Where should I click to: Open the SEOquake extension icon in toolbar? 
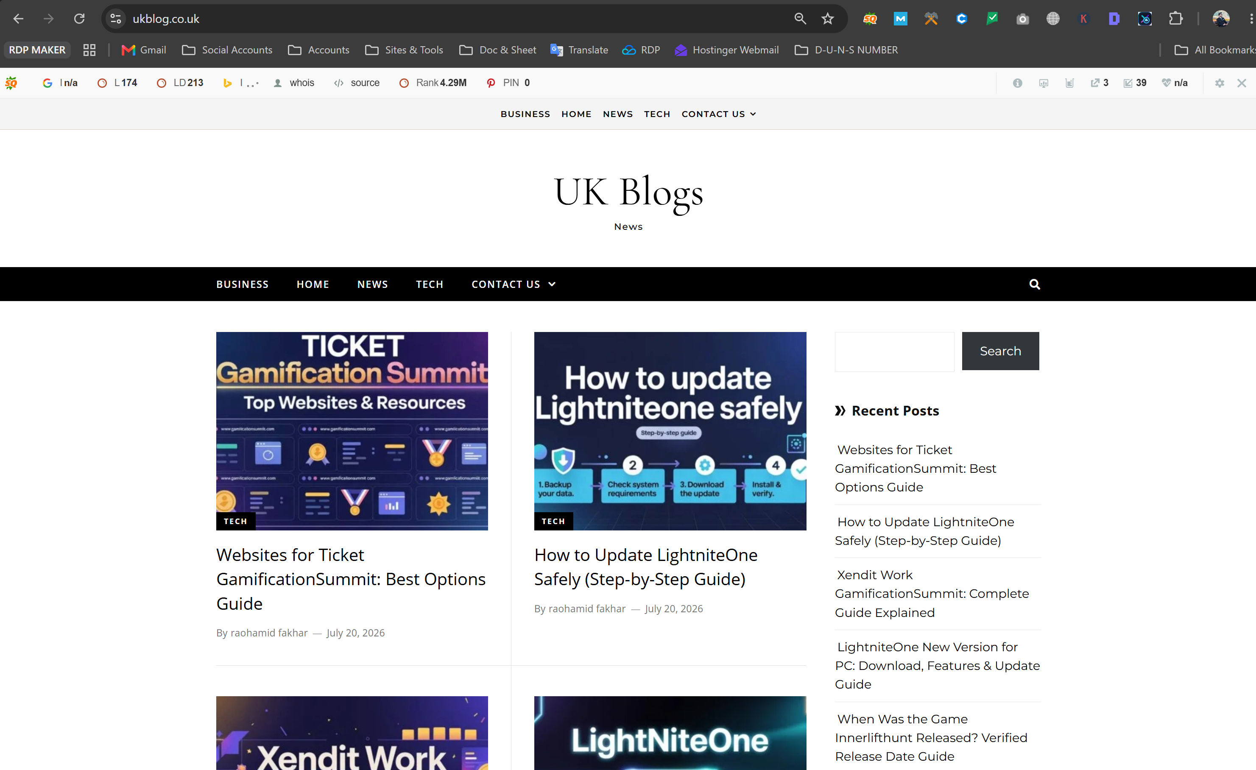point(870,19)
